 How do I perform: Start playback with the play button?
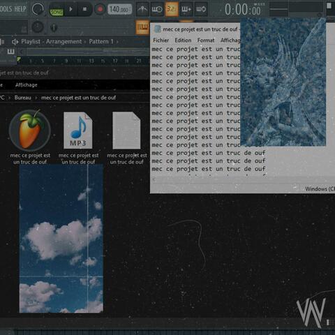pos(71,9)
